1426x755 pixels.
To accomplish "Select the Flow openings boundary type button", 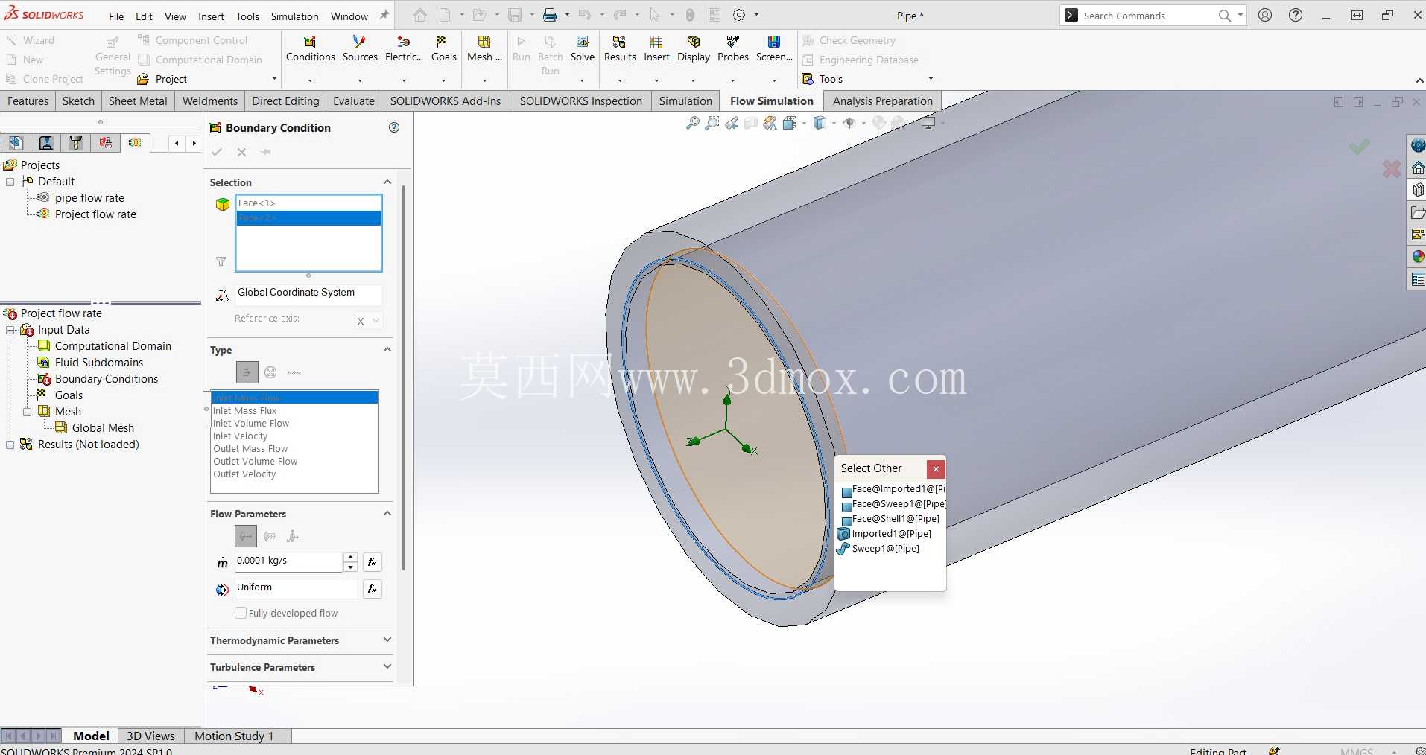I will pyautogui.click(x=247, y=372).
